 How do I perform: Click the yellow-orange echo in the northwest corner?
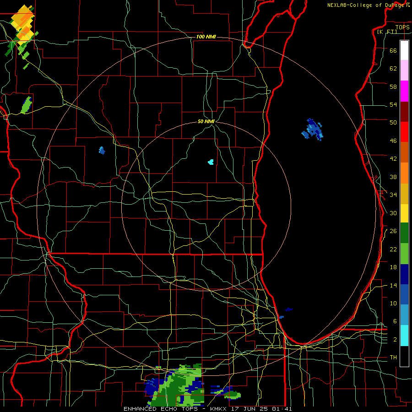tap(23, 25)
